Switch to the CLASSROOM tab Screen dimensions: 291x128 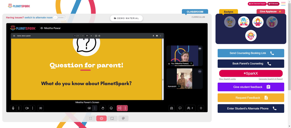click(195, 12)
